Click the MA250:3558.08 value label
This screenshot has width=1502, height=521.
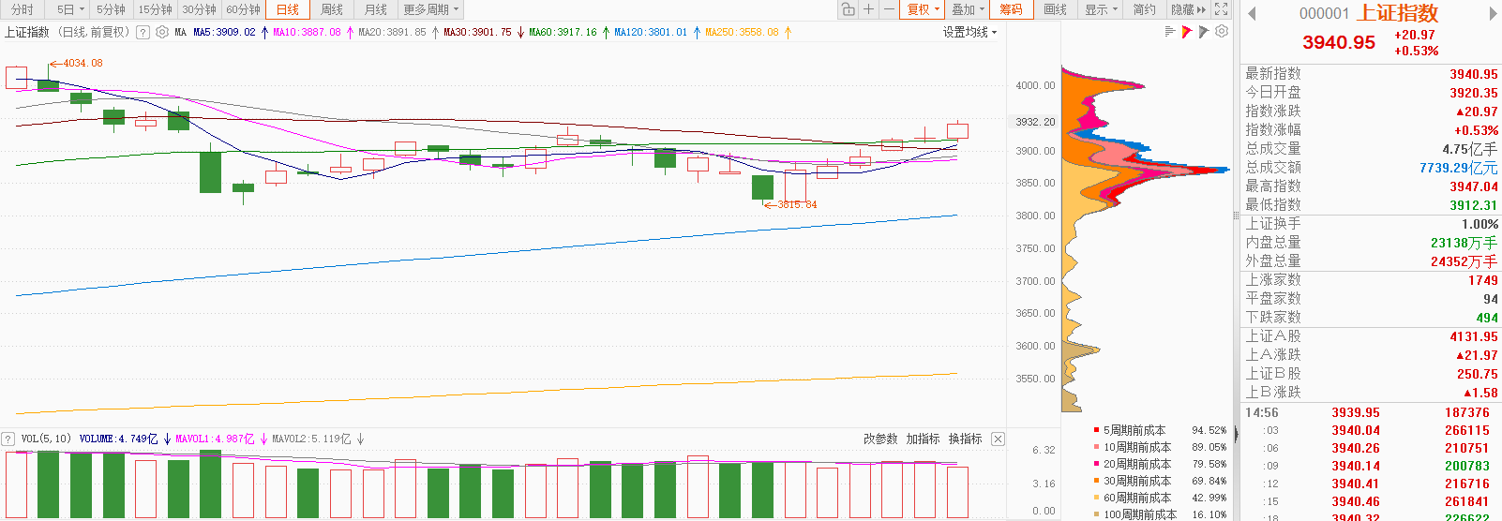click(x=742, y=32)
